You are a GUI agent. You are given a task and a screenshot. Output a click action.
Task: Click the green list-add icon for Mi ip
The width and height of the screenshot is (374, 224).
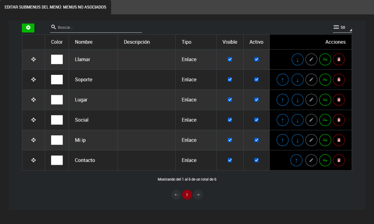coord(325,140)
